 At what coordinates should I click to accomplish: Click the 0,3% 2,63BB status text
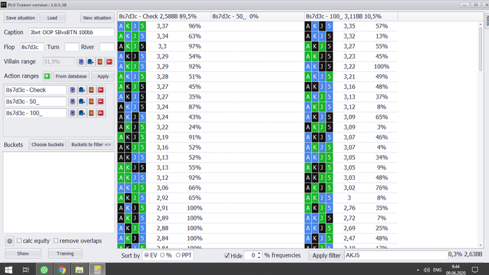click(x=465, y=255)
